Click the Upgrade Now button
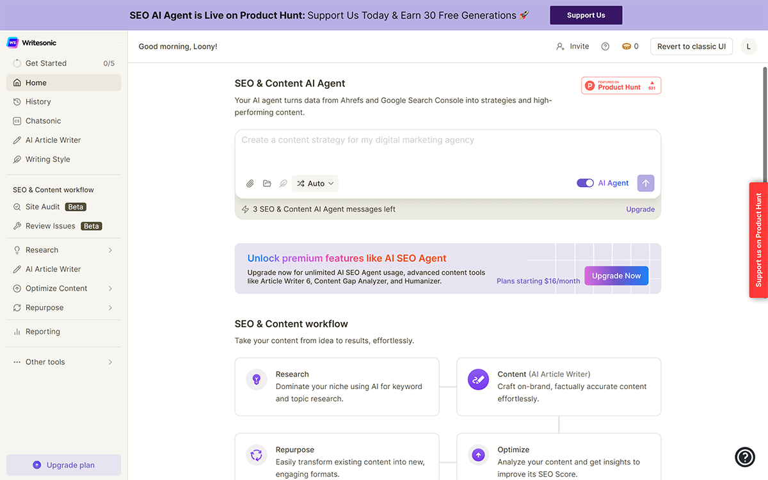Viewport: 768px width, 480px height. click(616, 276)
